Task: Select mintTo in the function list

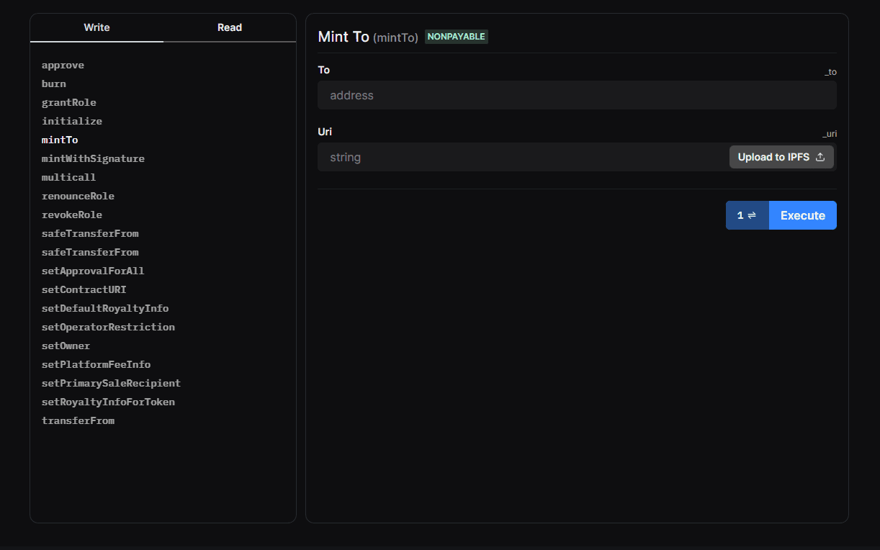Action: coord(60,140)
